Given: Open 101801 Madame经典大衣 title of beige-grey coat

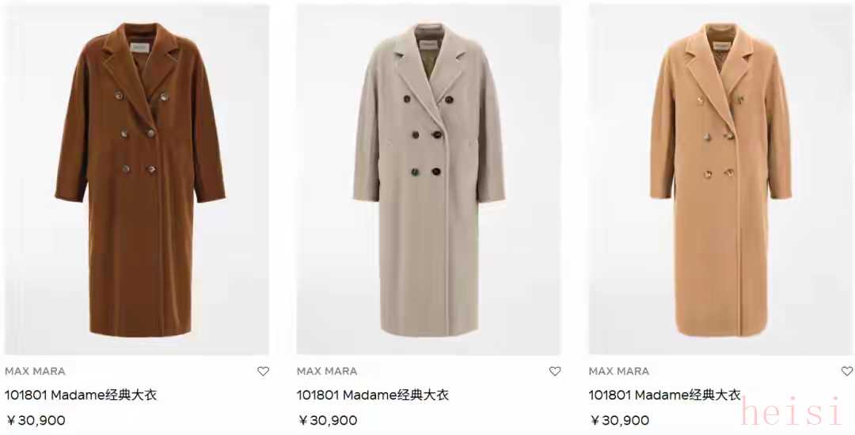Looking at the screenshot, I should point(372,395).
